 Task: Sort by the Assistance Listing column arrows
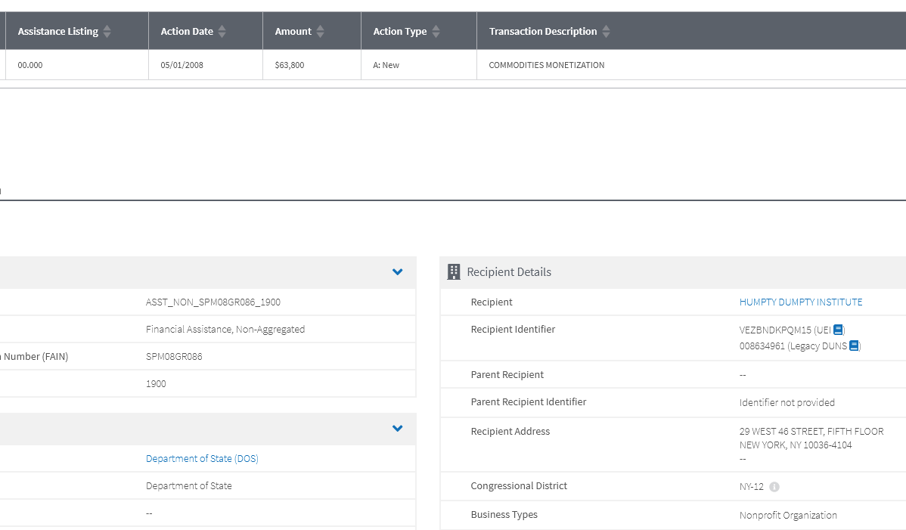[x=107, y=32]
